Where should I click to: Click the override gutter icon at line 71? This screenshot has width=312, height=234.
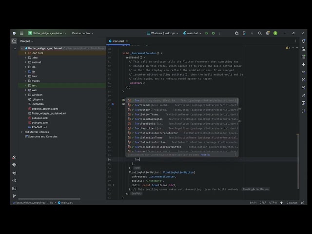click(x=113, y=104)
